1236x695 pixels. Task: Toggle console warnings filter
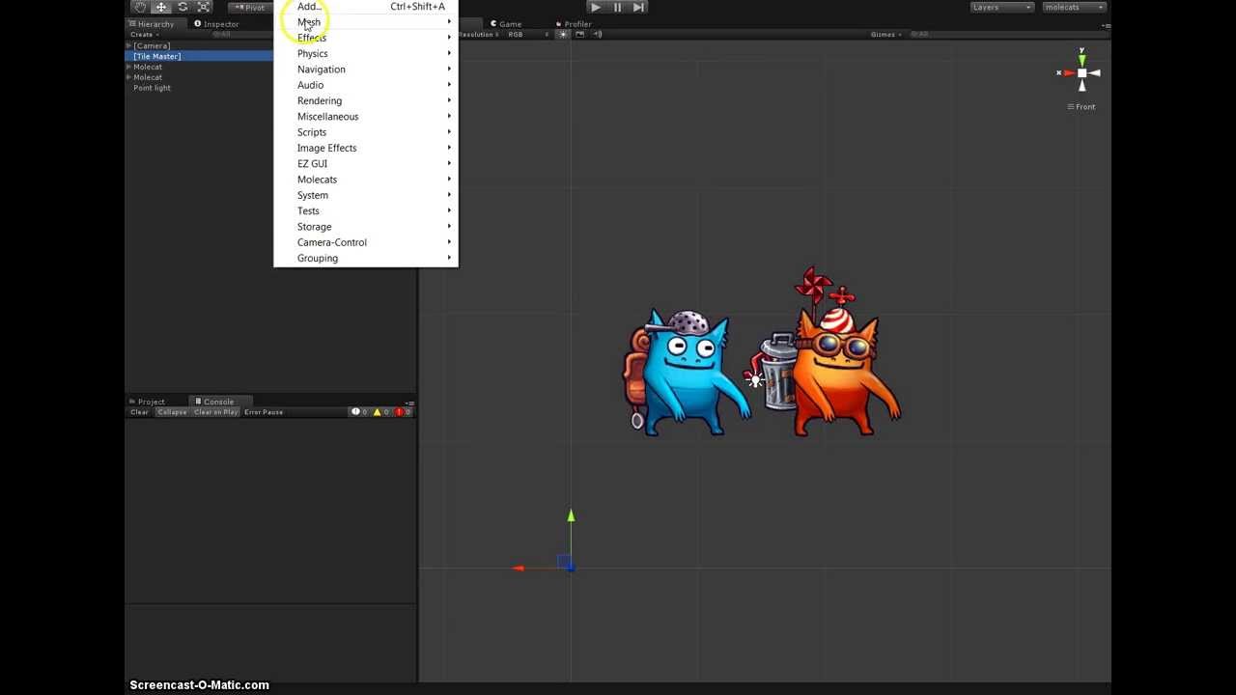tap(380, 412)
